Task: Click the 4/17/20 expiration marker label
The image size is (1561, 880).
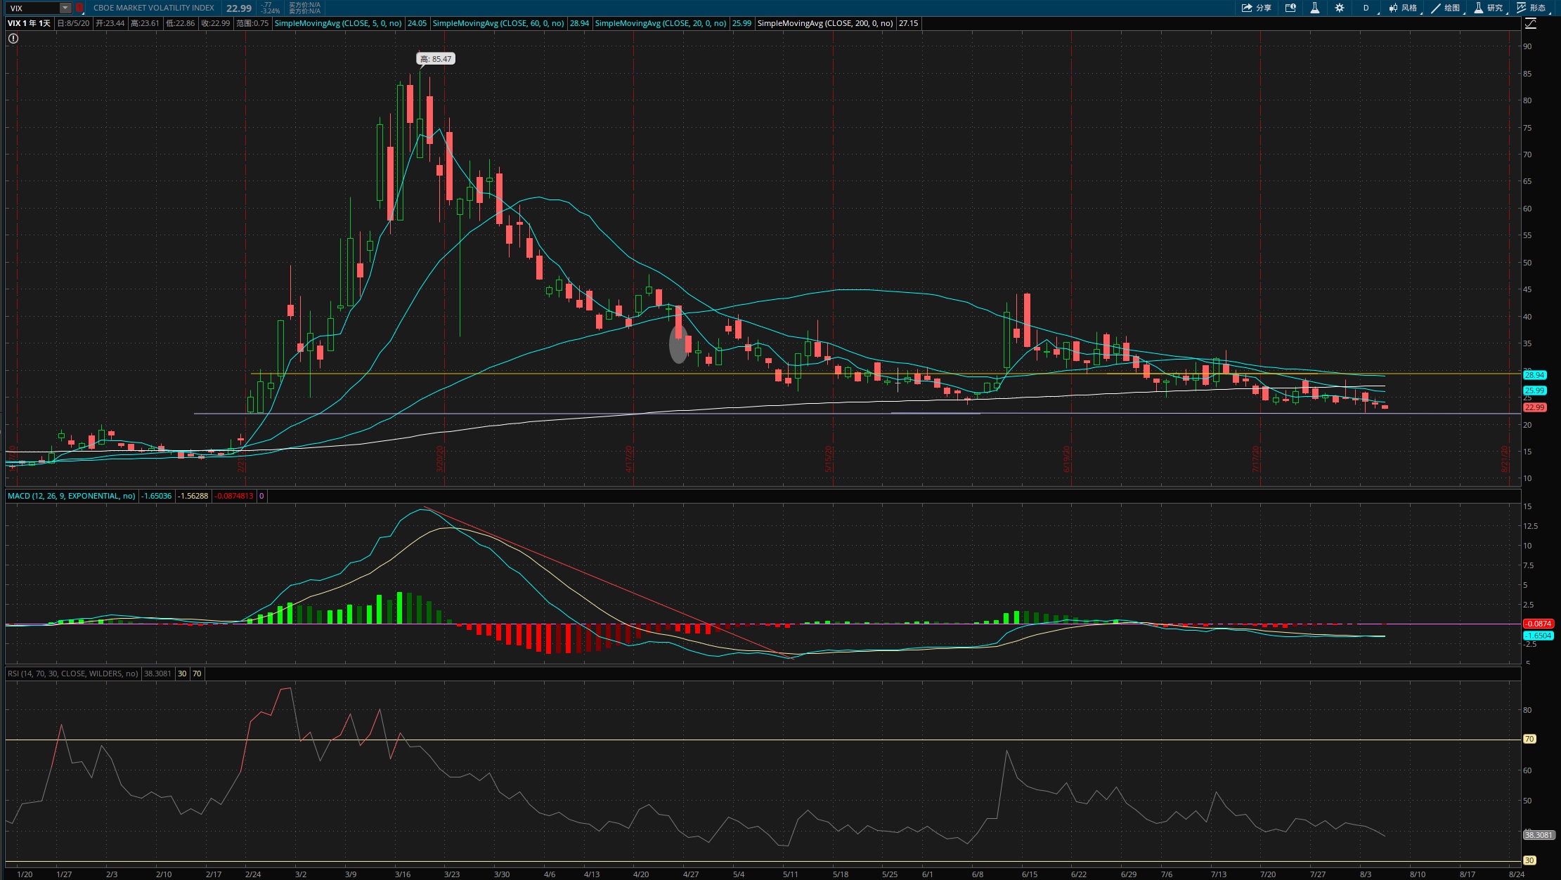Action: pos(630,459)
